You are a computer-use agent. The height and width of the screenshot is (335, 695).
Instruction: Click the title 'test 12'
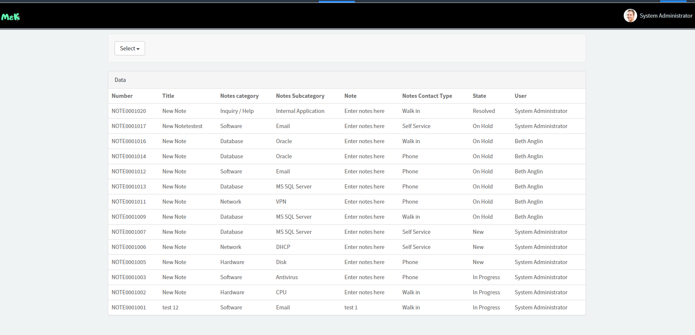[x=170, y=307]
